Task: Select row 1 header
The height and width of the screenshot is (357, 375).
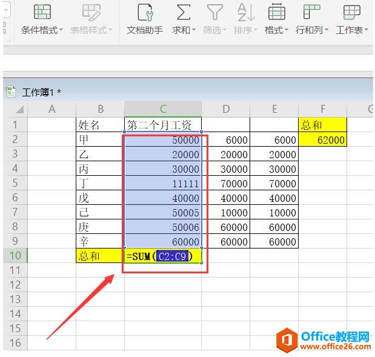Action: tap(15, 125)
